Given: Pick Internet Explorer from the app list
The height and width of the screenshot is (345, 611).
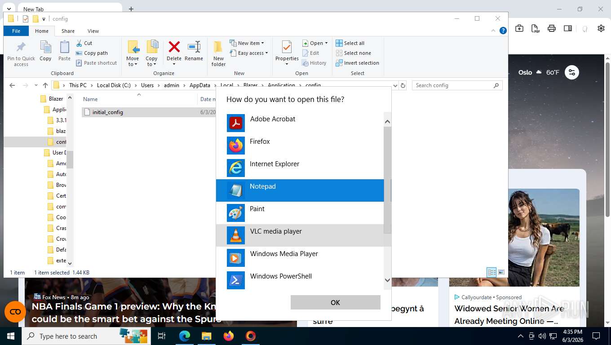Looking at the screenshot, I should (300, 168).
